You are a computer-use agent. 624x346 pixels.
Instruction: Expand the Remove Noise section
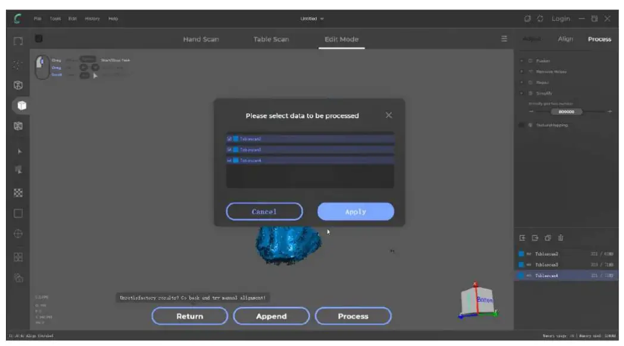(522, 71)
